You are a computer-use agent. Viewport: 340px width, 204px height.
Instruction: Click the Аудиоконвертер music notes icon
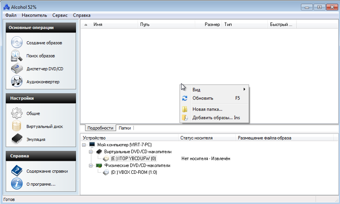point(17,82)
